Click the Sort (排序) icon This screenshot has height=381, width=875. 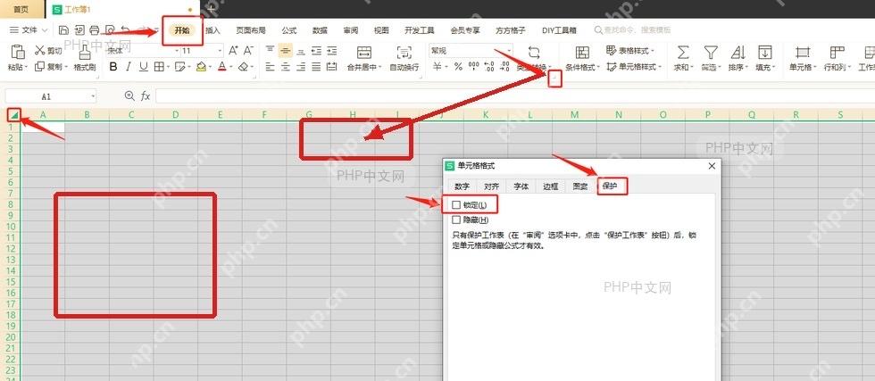click(737, 53)
